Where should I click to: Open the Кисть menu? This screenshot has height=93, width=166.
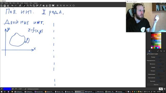[14, 3]
